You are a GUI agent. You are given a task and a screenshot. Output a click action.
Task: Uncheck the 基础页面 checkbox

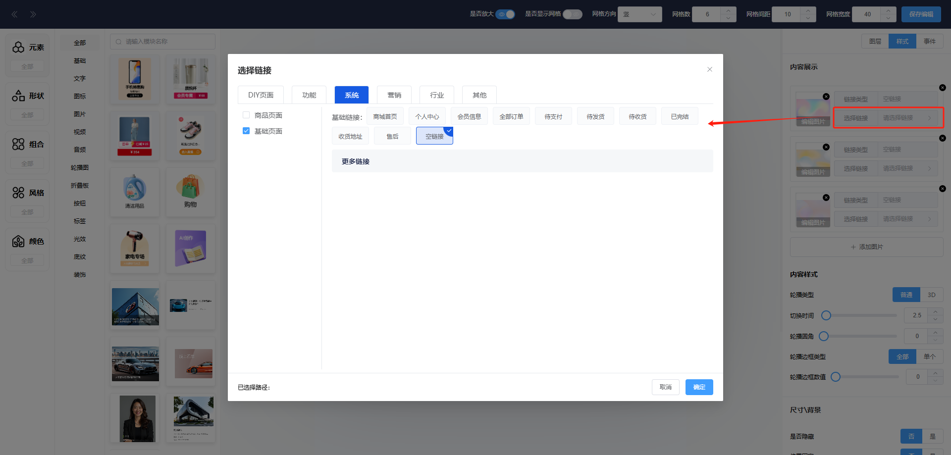246,131
